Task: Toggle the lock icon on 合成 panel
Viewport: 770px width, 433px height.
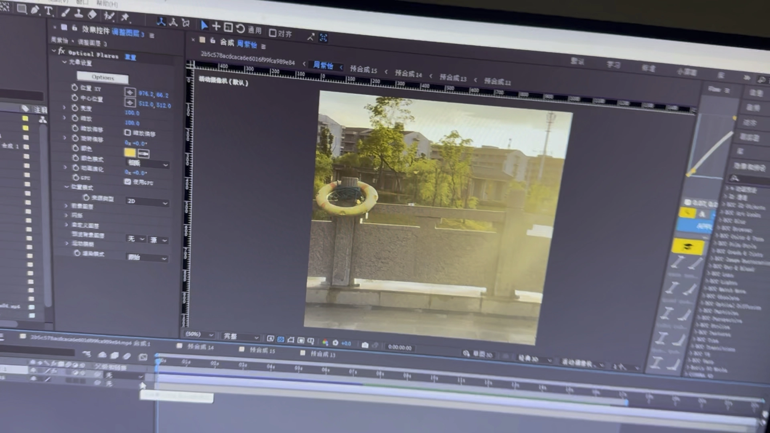Action: (x=213, y=40)
